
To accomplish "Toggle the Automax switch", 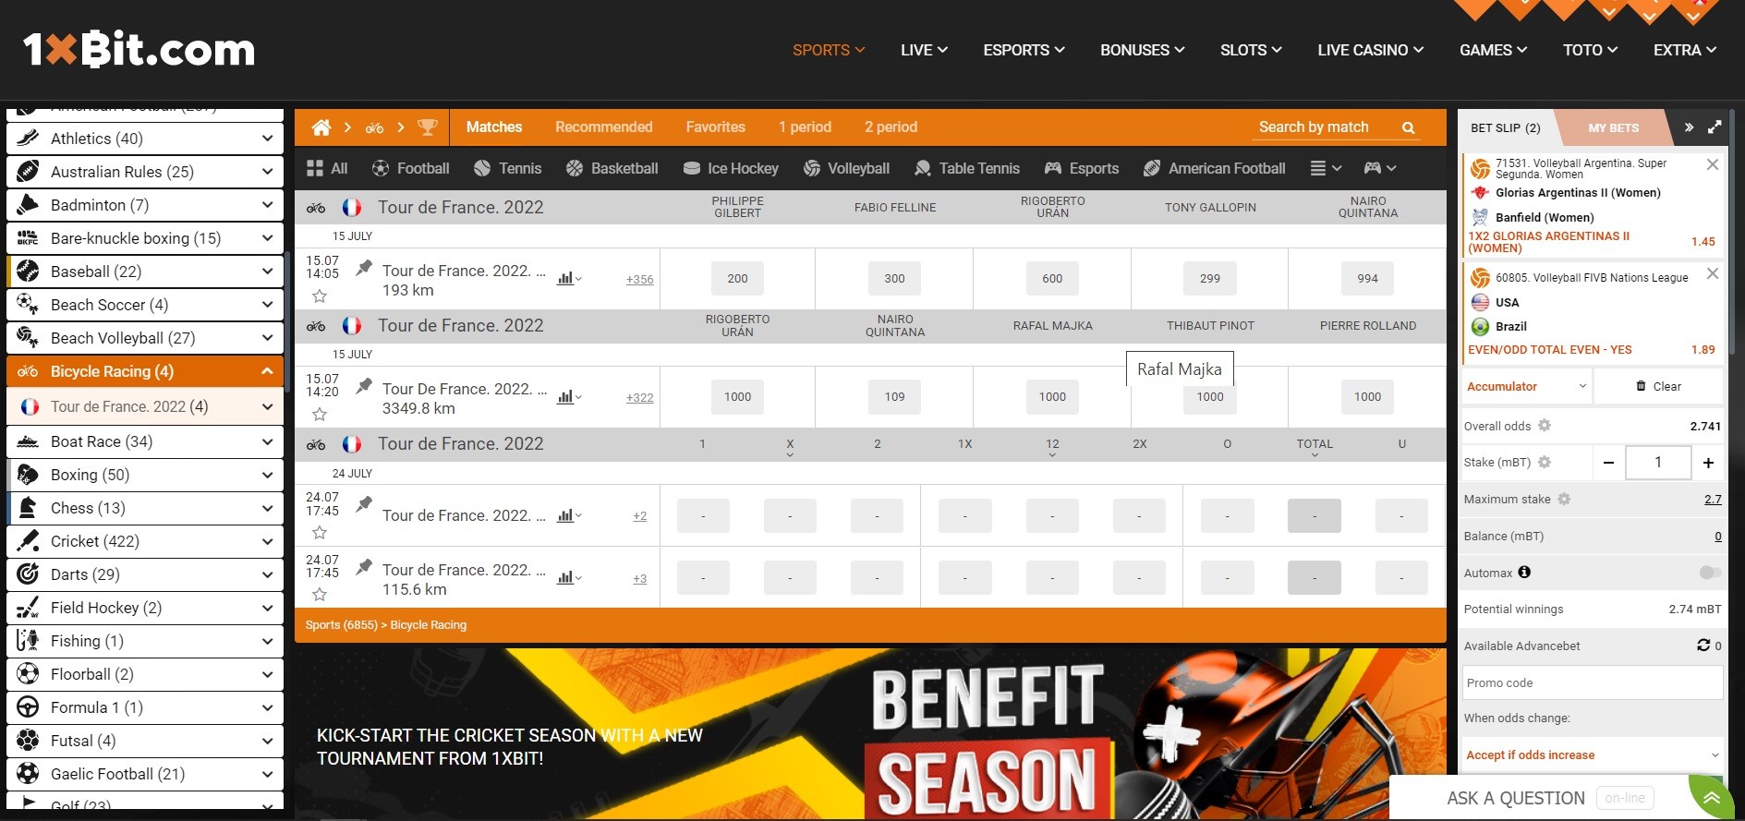I will [1710, 573].
